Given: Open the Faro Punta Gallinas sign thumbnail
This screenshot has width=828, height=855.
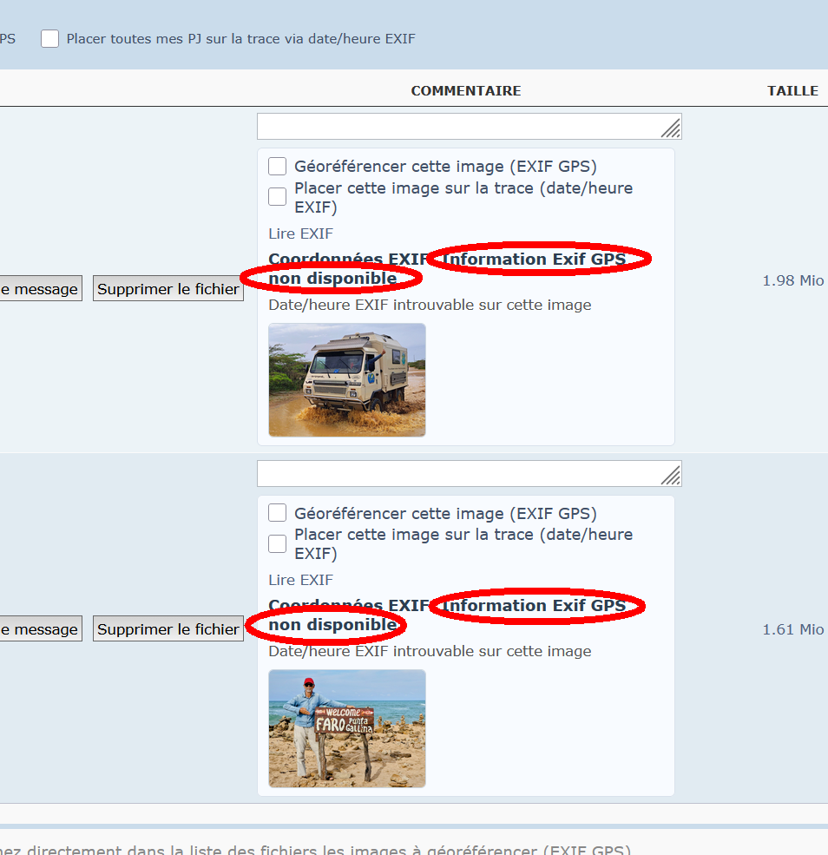Looking at the screenshot, I should click(x=346, y=728).
